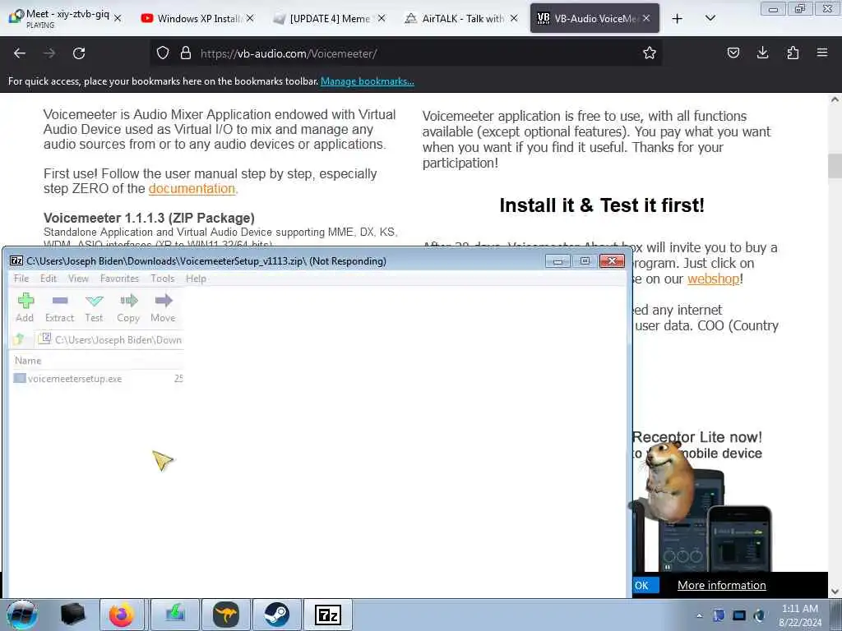The image size is (842, 631).
Task: Open the Edit menu in 7-Zip
Action: (49, 279)
